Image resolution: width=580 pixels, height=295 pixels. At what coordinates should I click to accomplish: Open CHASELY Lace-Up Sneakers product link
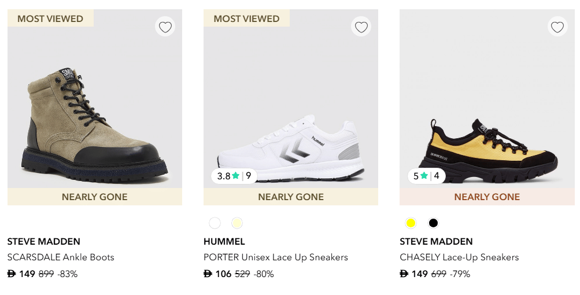(459, 257)
